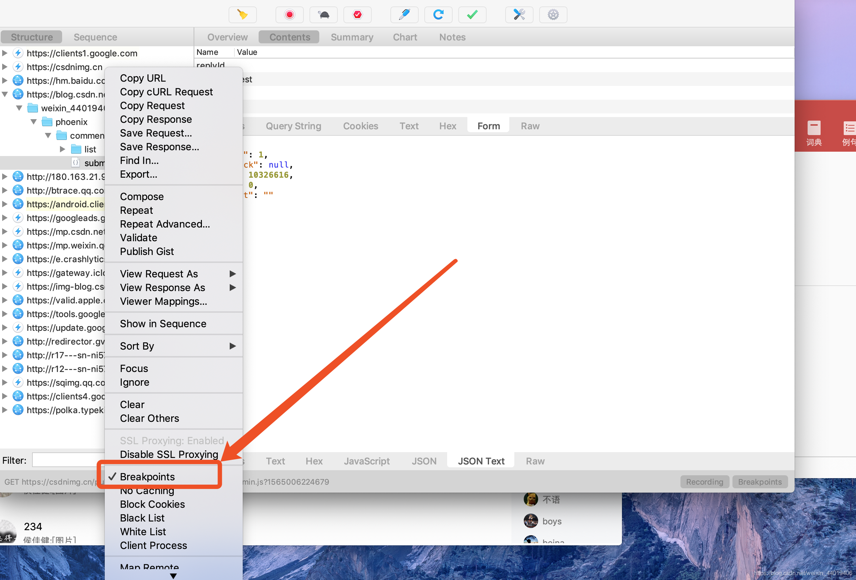This screenshot has height=580, width=856.
Task: Select the android.clients host row
Action: pos(53,204)
